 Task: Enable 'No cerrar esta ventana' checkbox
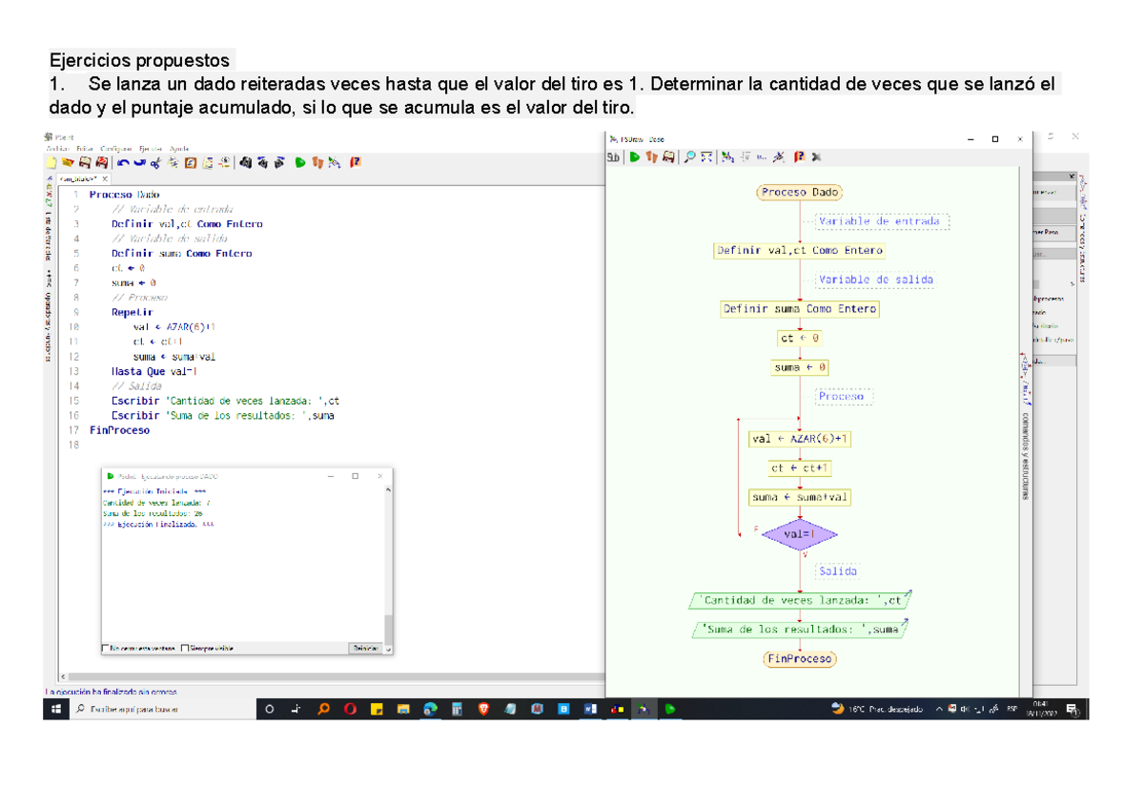106,649
